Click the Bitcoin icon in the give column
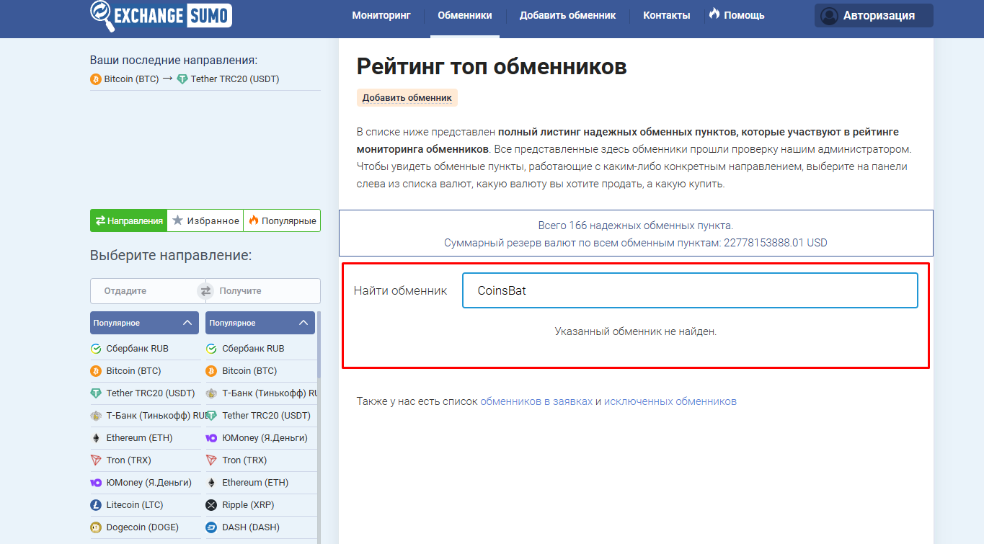This screenshot has width=984, height=544. coord(96,371)
